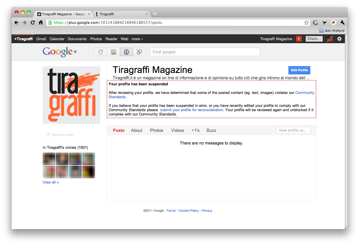Open the Privacy footer link
The width and height of the screenshot is (359, 245).
207,211
